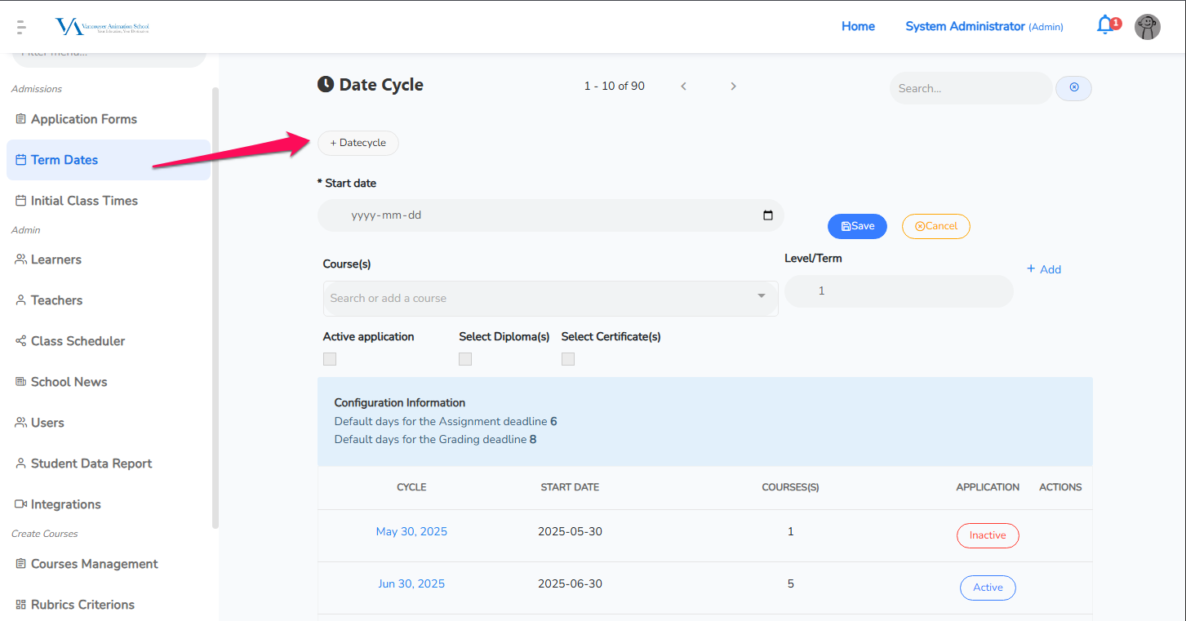
Task: Click the Class Scheduler share icon
Action: [x=21, y=341]
